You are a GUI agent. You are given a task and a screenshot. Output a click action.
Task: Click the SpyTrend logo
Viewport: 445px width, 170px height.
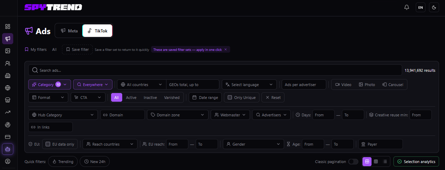click(x=53, y=7)
